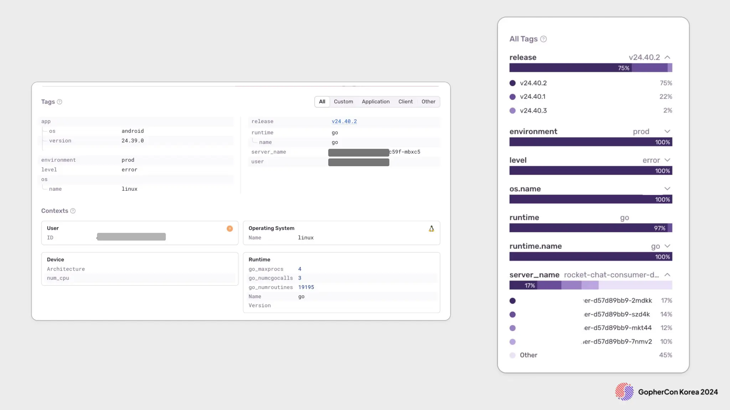Open the v24.40.2 release link
The height and width of the screenshot is (410, 730).
(344, 121)
